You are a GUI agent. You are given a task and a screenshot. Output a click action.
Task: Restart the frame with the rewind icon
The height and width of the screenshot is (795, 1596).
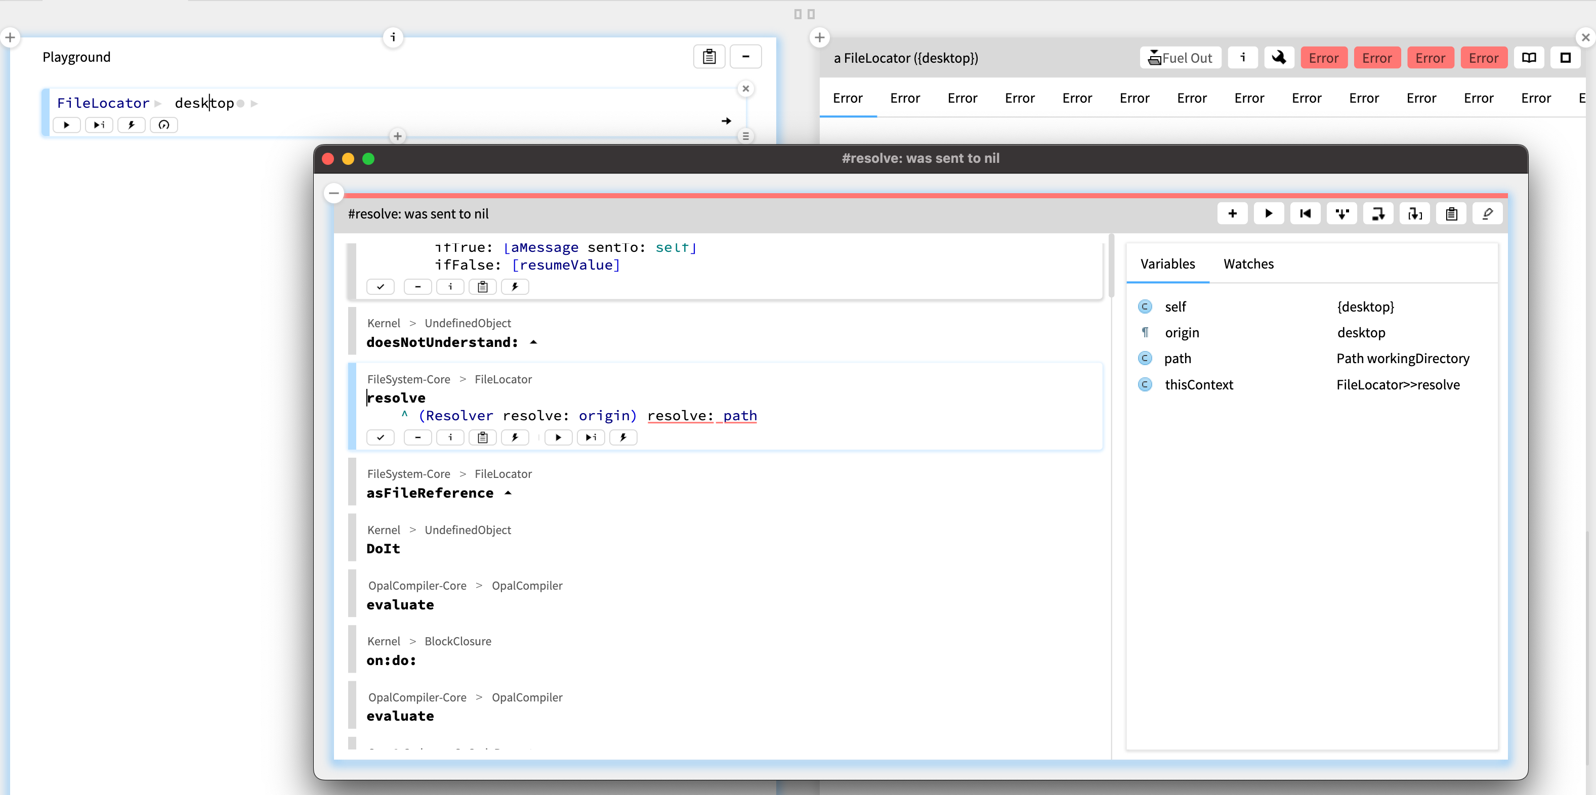tap(1305, 213)
